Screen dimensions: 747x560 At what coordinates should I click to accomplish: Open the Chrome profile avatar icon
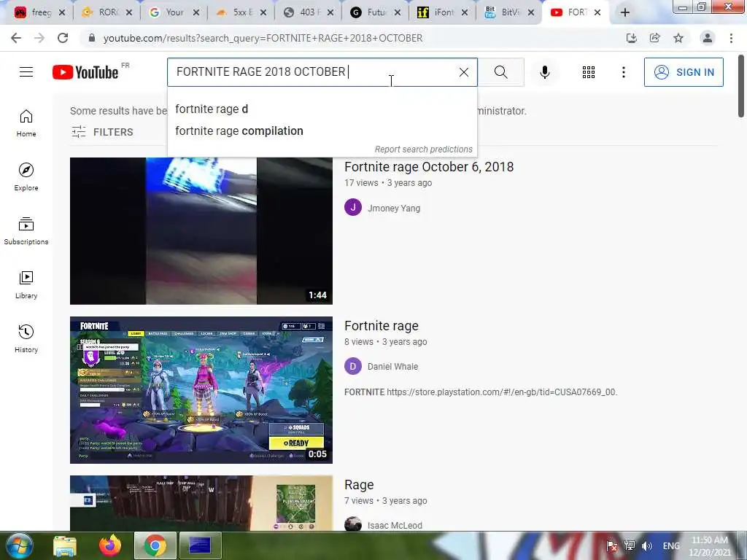point(708,38)
